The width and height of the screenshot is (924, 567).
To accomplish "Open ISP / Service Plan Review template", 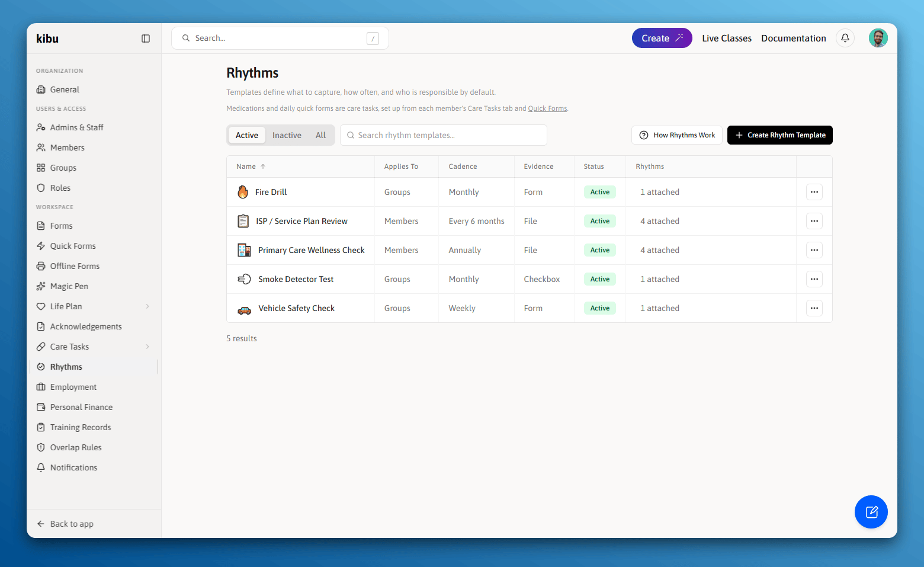I will pyautogui.click(x=301, y=221).
